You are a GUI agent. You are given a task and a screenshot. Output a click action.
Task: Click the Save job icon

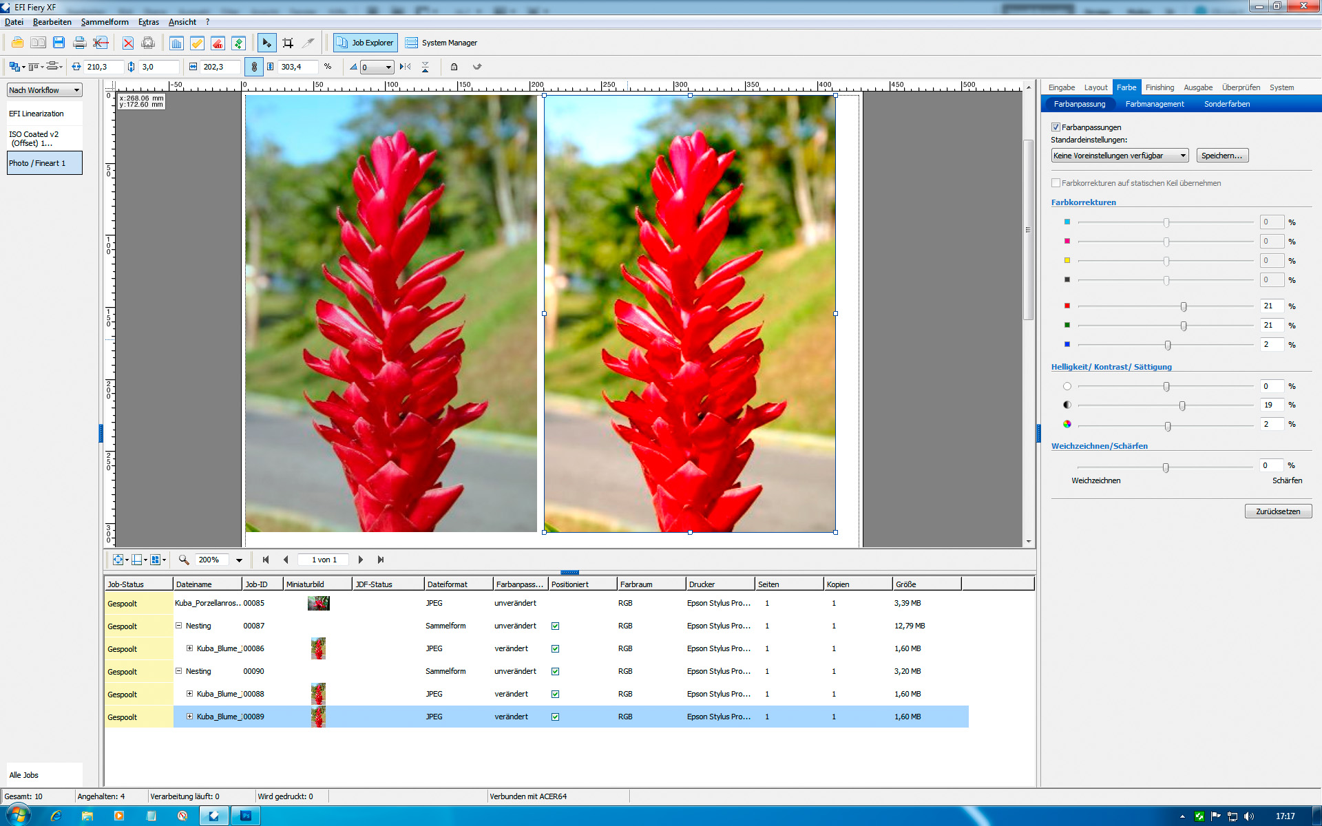(x=59, y=43)
